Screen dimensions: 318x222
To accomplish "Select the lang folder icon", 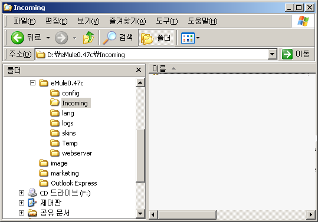I will (x=55, y=112).
